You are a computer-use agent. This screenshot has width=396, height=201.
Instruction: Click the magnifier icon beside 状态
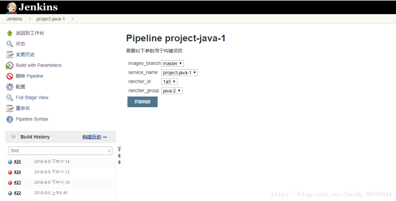pyautogui.click(x=10, y=44)
